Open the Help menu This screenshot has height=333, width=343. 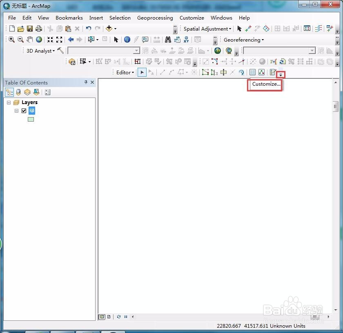[244, 18]
